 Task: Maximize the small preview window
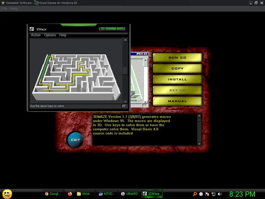[142, 54]
